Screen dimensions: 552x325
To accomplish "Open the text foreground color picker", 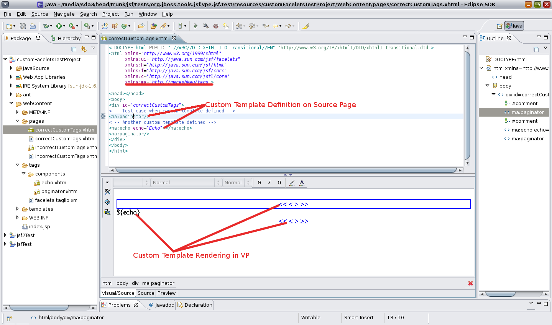I will coord(302,183).
